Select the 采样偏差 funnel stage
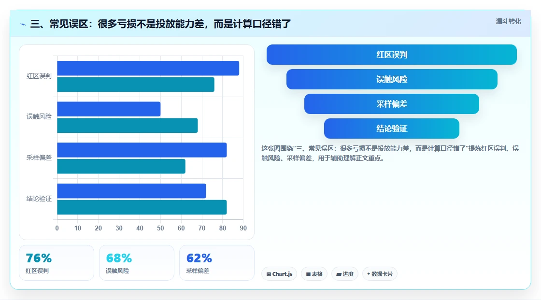541x300 pixels. point(392,104)
